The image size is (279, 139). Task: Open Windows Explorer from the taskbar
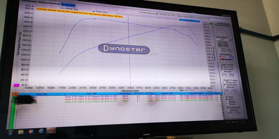[21, 132]
